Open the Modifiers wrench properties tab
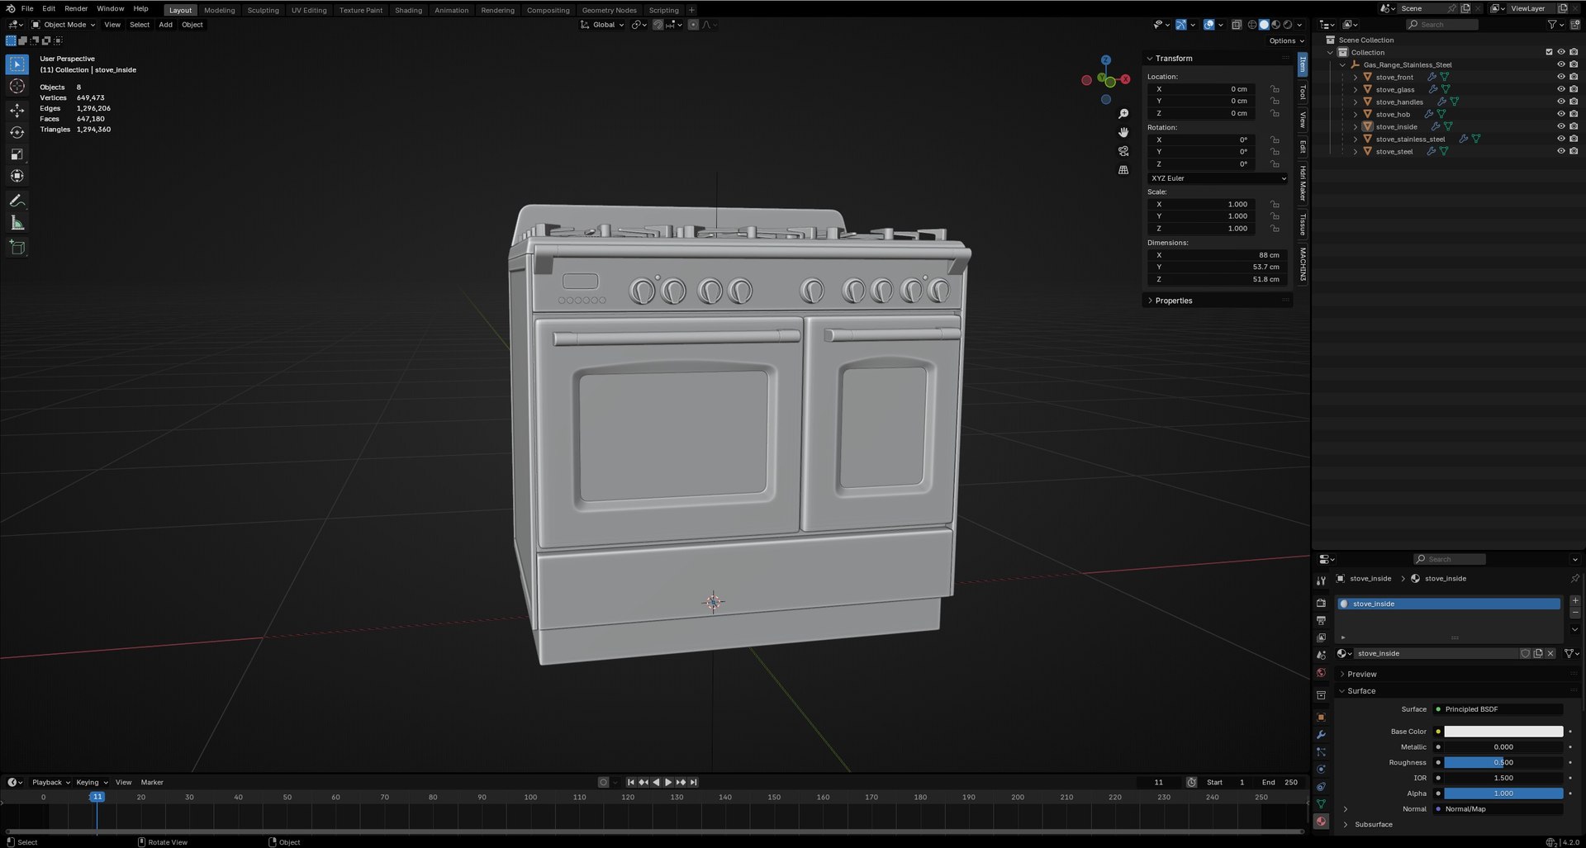Screen dimensions: 1586x848 pyautogui.click(x=1321, y=735)
